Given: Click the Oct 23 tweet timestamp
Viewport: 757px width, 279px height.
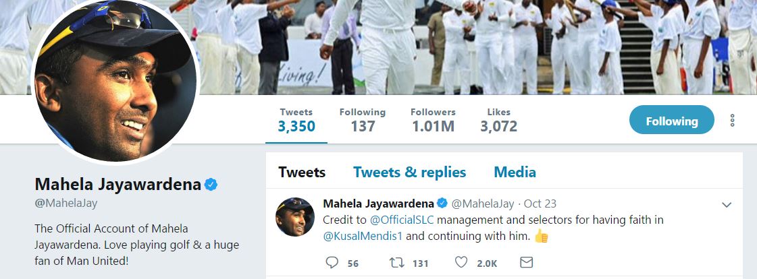Looking at the screenshot, I should (x=540, y=204).
